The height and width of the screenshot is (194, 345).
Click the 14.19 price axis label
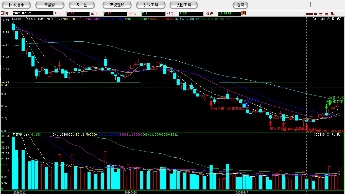(5, 20)
